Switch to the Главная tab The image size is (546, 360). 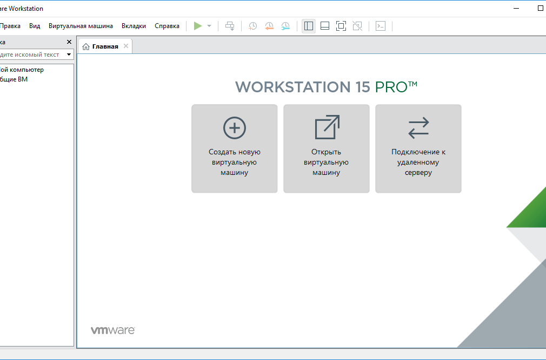[105, 46]
